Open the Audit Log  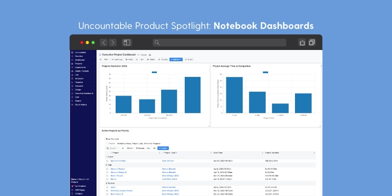pyautogui.click(x=117, y=59)
